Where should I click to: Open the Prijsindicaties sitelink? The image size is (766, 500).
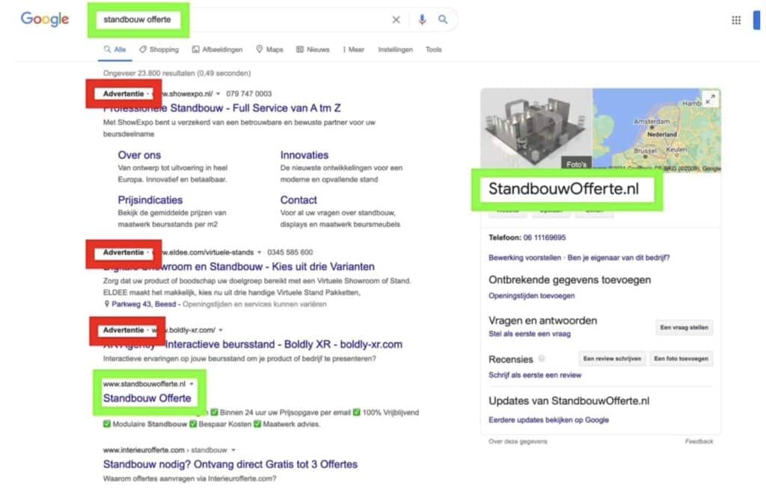tap(150, 200)
